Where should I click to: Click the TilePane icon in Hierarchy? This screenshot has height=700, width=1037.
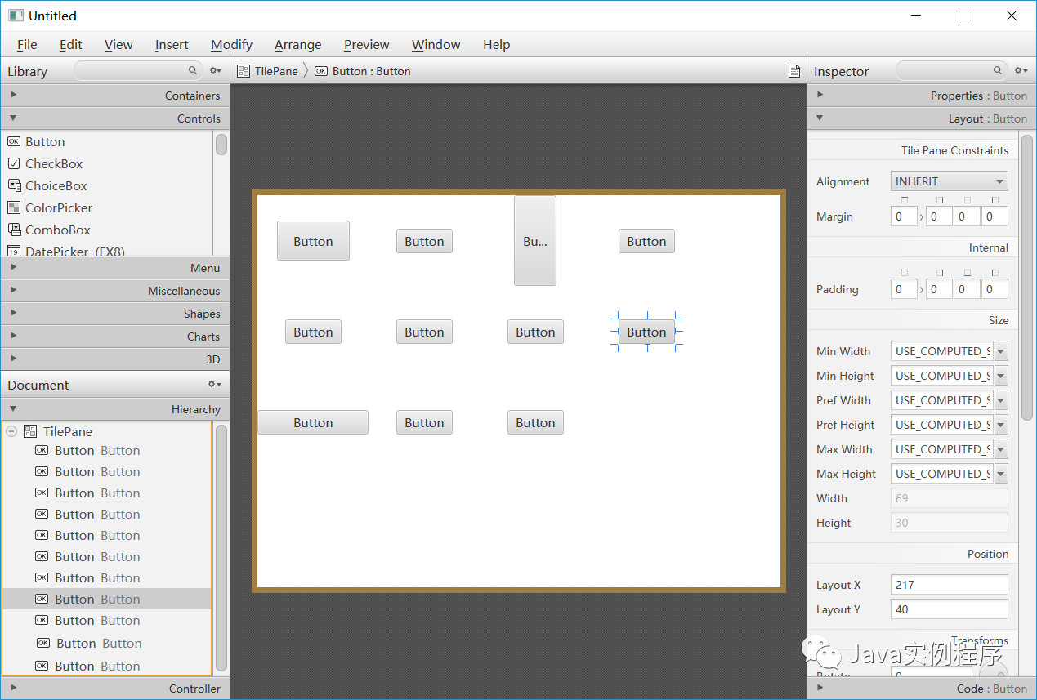pos(31,431)
